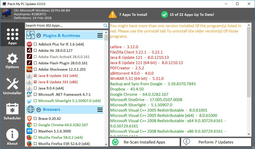Check Adobe Flash Plugin 28.0.0.161
This screenshot has height=149, width=255.
pos(35,63)
